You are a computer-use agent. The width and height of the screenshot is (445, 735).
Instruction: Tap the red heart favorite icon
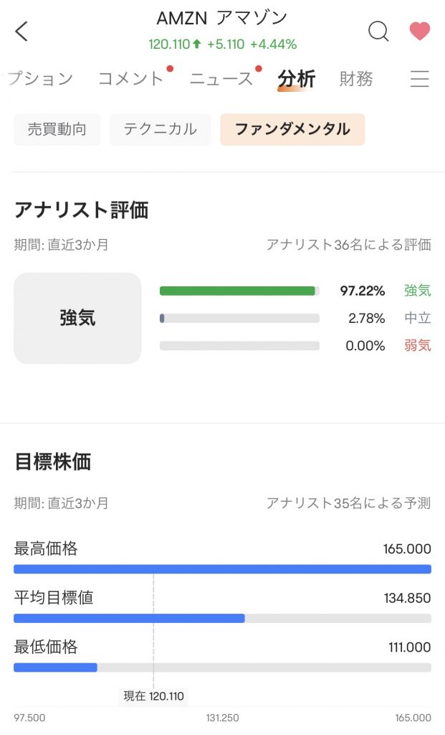[x=419, y=32]
